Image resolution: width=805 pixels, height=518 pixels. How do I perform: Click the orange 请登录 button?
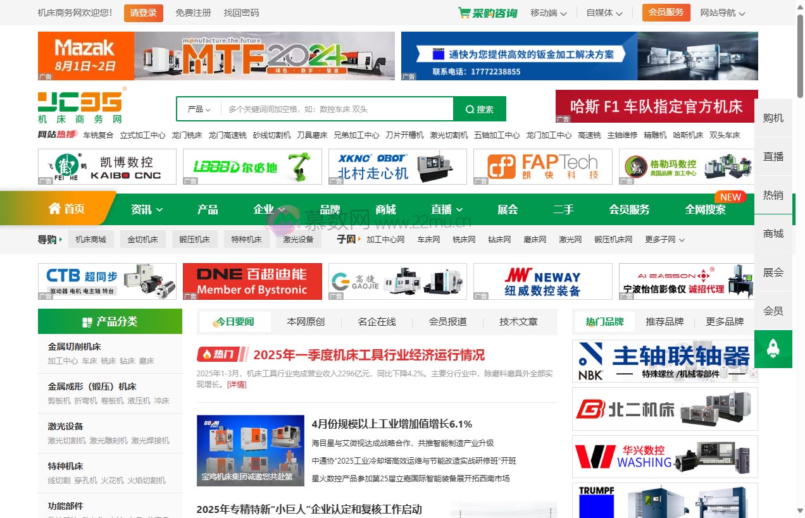tap(143, 12)
